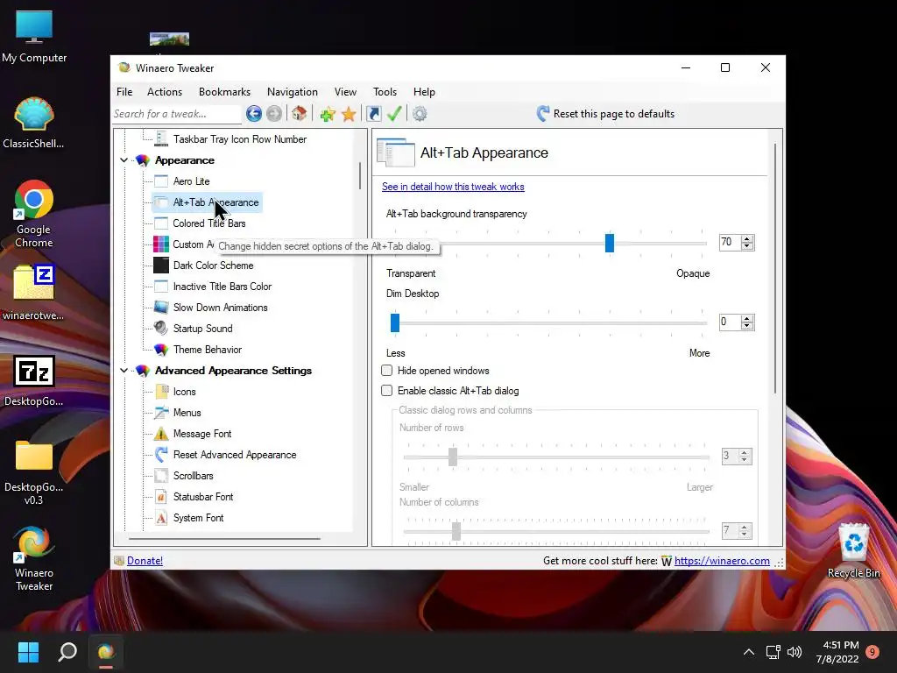Click Reset this page to defaults
This screenshot has width=897, height=673.
[606, 114]
